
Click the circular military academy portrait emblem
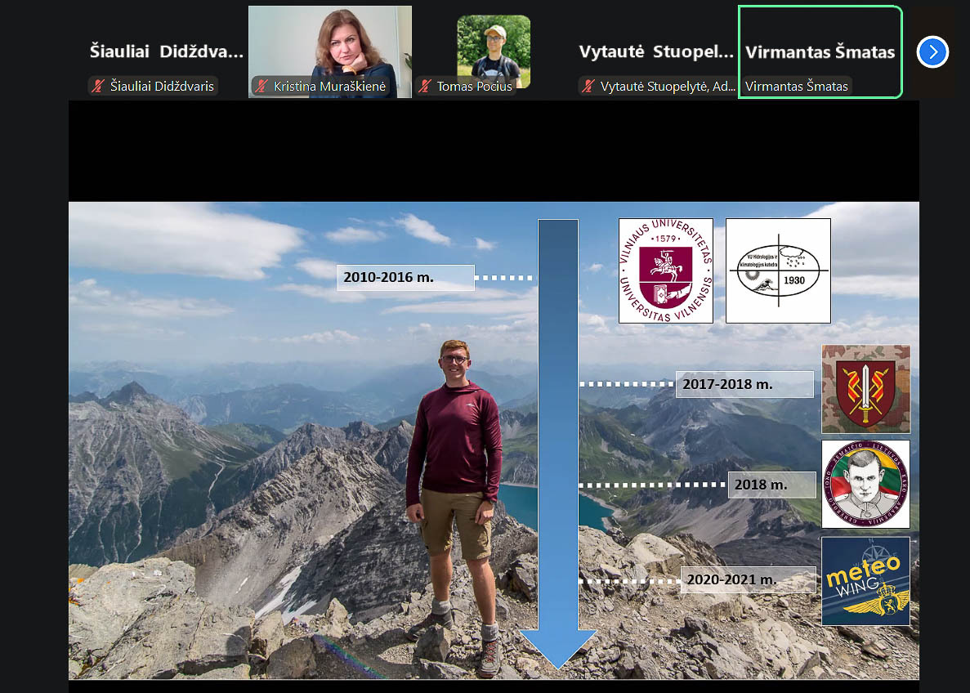coord(865,484)
